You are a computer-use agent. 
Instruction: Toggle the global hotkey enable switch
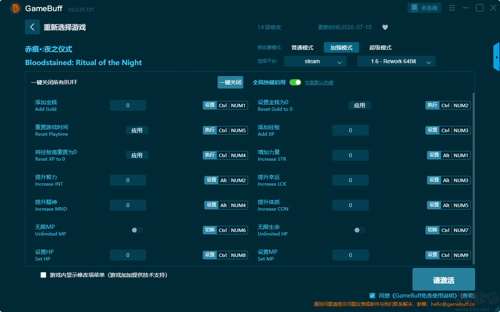point(295,82)
